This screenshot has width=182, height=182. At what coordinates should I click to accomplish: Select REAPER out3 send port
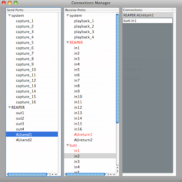coord(20,124)
